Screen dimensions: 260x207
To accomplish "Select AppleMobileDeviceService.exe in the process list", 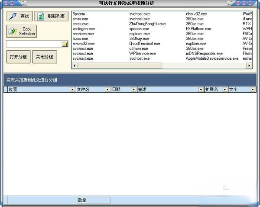I will [212, 58].
